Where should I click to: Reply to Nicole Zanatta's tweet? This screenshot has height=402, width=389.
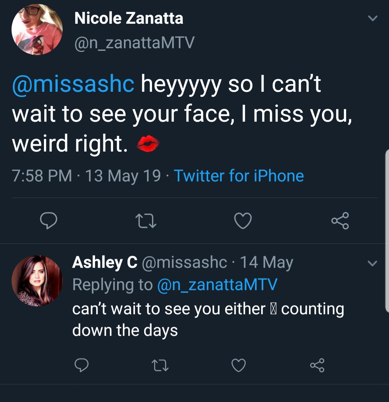(49, 221)
